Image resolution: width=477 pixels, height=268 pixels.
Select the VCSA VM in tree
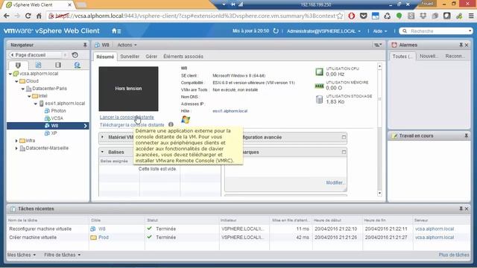(57, 118)
